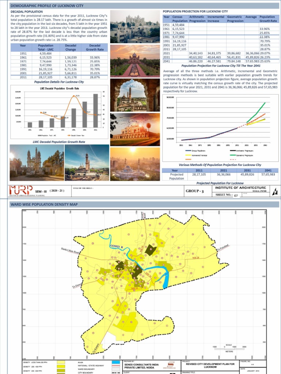Click 'REVISED CITY DEVELOPMENT PLAN FOR LUCKNOW' project title

(210, 365)
